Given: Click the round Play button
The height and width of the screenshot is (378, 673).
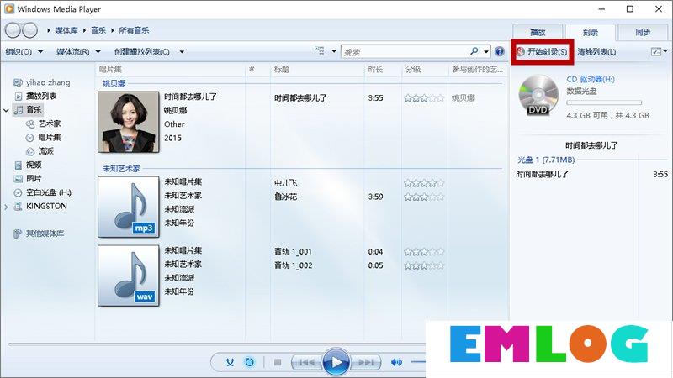Looking at the screenshot, I should (x=336, y=363).
